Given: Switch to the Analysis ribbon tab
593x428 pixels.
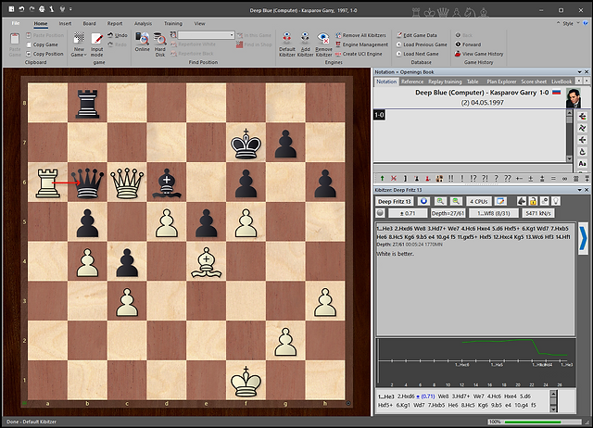Looking at the screenshot, I should click(143, 23).
